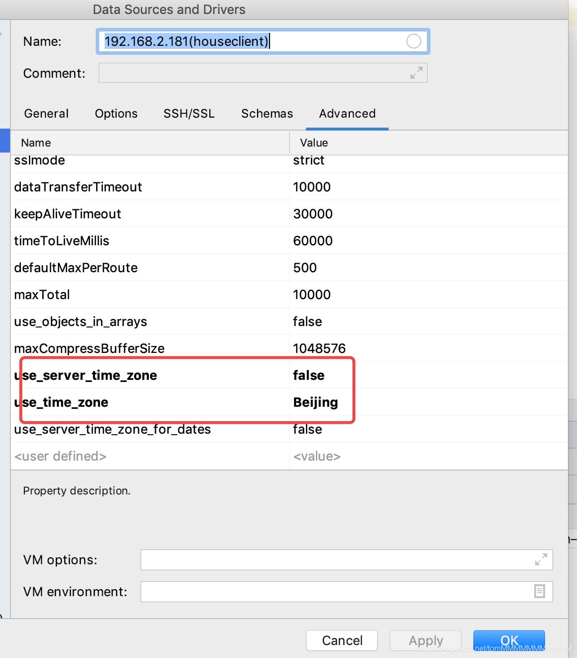Click the Advanced tab
577x658 pixels.
[x=347, y=114]
